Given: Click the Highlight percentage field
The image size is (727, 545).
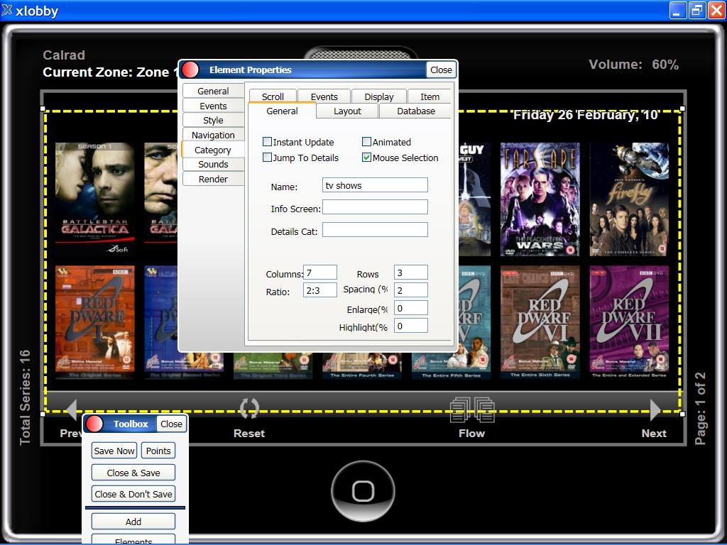Looking at the screenshot, I should pos(411,326).
